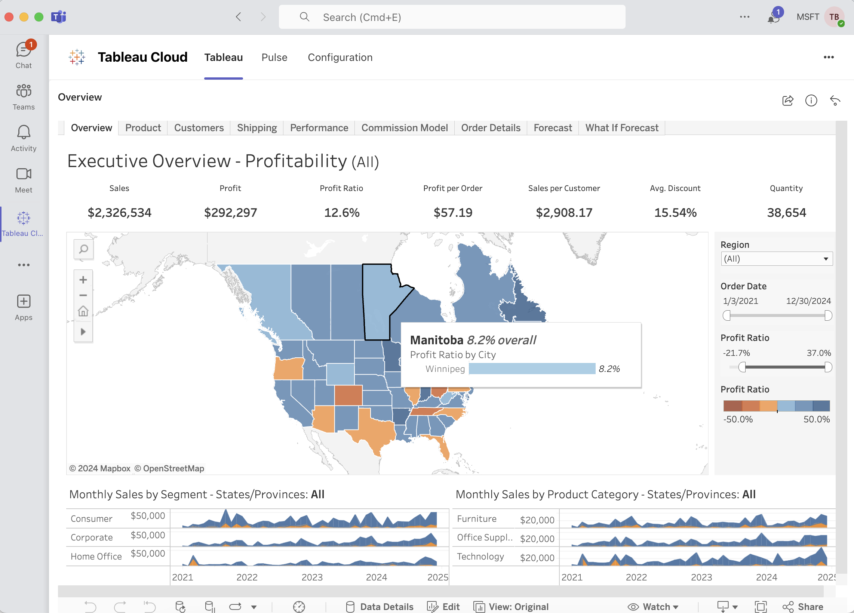854x613 pixels.
Task: Open more apps ellipsis in sidebar
Action: point(23,265)
